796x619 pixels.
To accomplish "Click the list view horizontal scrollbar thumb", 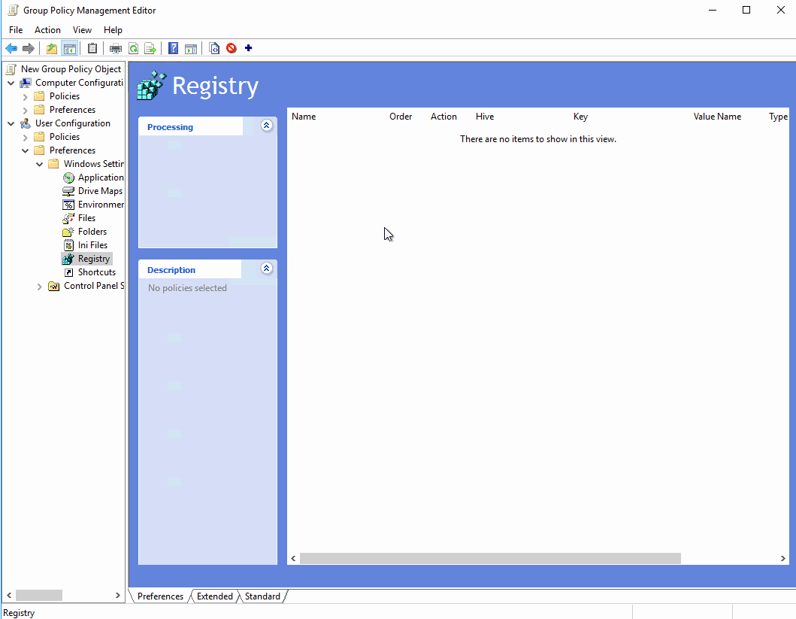I will (x=490, y=559).
